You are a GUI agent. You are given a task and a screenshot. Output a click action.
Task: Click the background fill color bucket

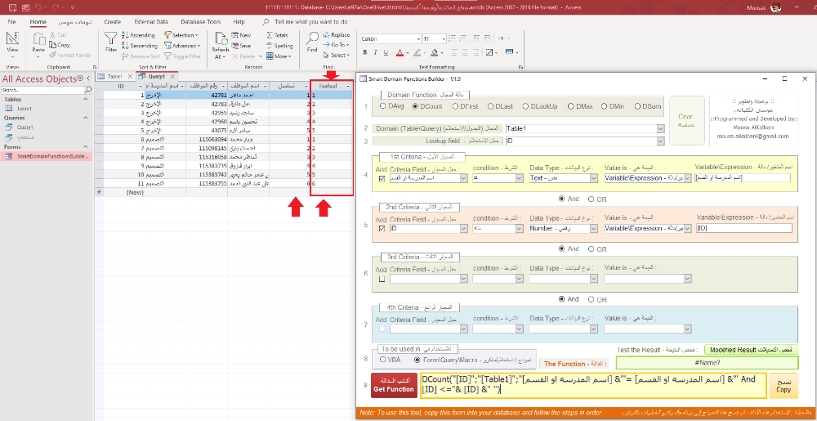[x=435, y=52]
